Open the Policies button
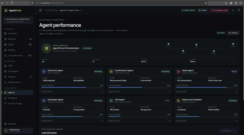Screen dimensions: 244x135 click(x=233, y=33)
